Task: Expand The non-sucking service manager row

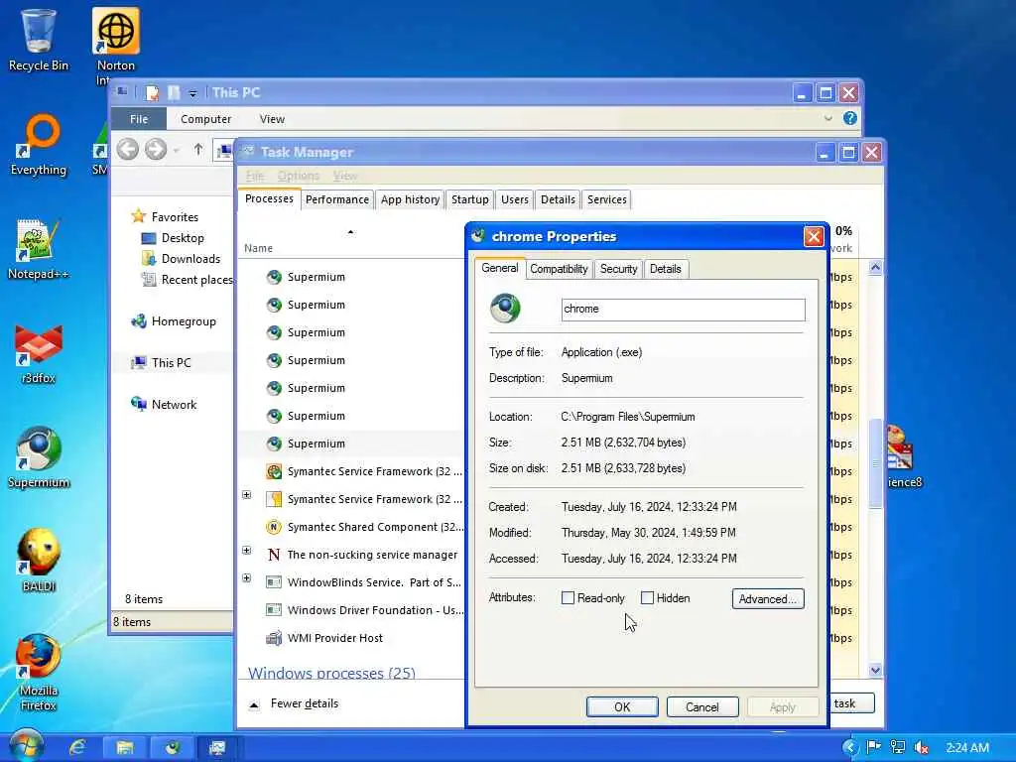Action: pos(247,551)
